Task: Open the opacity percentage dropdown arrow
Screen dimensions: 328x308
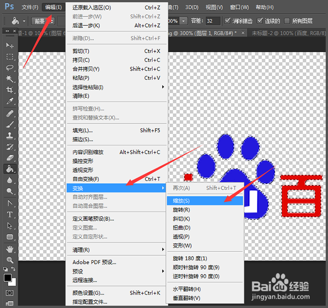Action: point(183,21)
